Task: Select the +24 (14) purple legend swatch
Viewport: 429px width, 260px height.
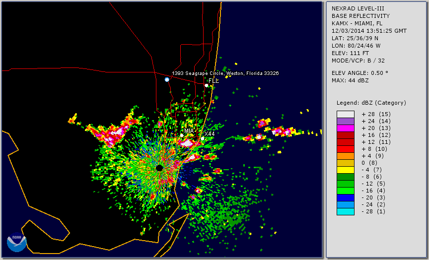Action: 346,121
